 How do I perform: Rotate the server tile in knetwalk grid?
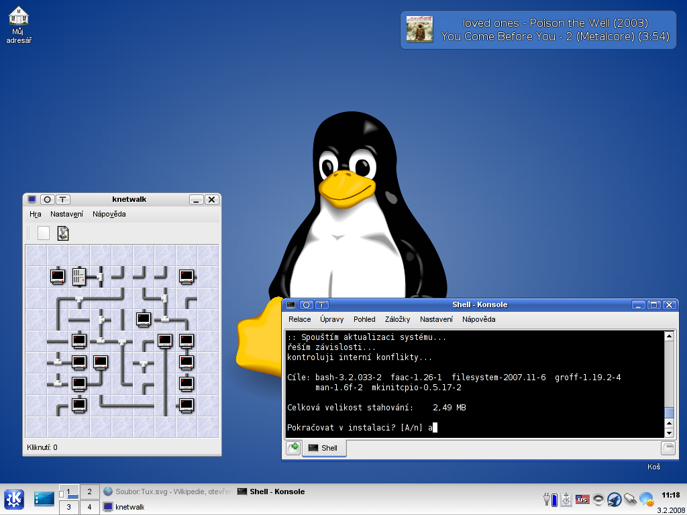pyautogui.click(x=79, y=276)
